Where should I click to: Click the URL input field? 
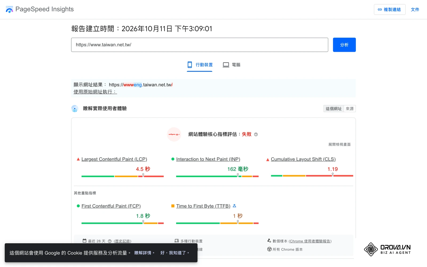tap(200, 45)
